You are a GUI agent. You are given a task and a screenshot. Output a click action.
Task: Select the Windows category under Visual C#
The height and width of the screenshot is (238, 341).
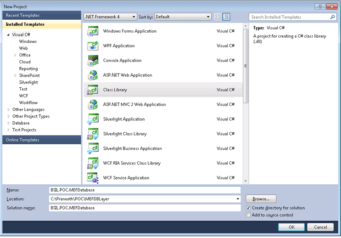(28, 41)
